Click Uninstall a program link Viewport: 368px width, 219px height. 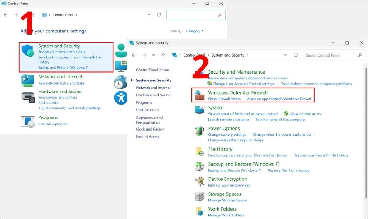(53, 124)
